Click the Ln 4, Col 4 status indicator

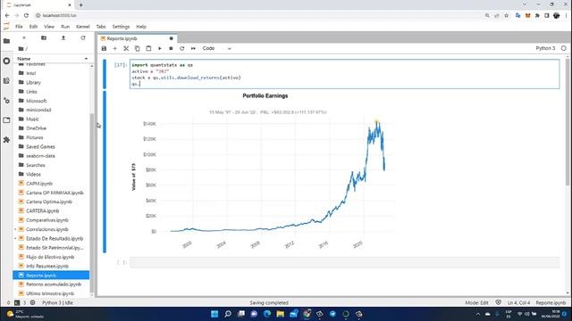tap(518, 303)
